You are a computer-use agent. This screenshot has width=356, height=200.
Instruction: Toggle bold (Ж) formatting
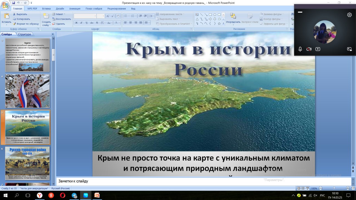(76, 23)
